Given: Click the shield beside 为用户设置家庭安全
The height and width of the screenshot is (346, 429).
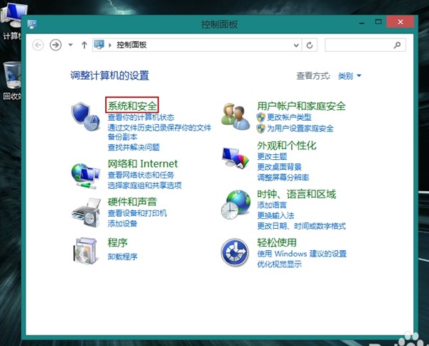Looking at the screenshot, I should [261, 129].
